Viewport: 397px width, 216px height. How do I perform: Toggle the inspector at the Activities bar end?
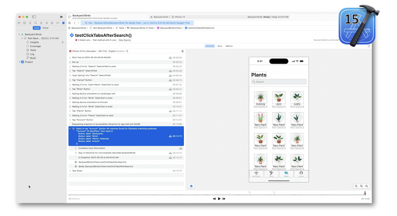pyautogui.click(x=369, y=46)
